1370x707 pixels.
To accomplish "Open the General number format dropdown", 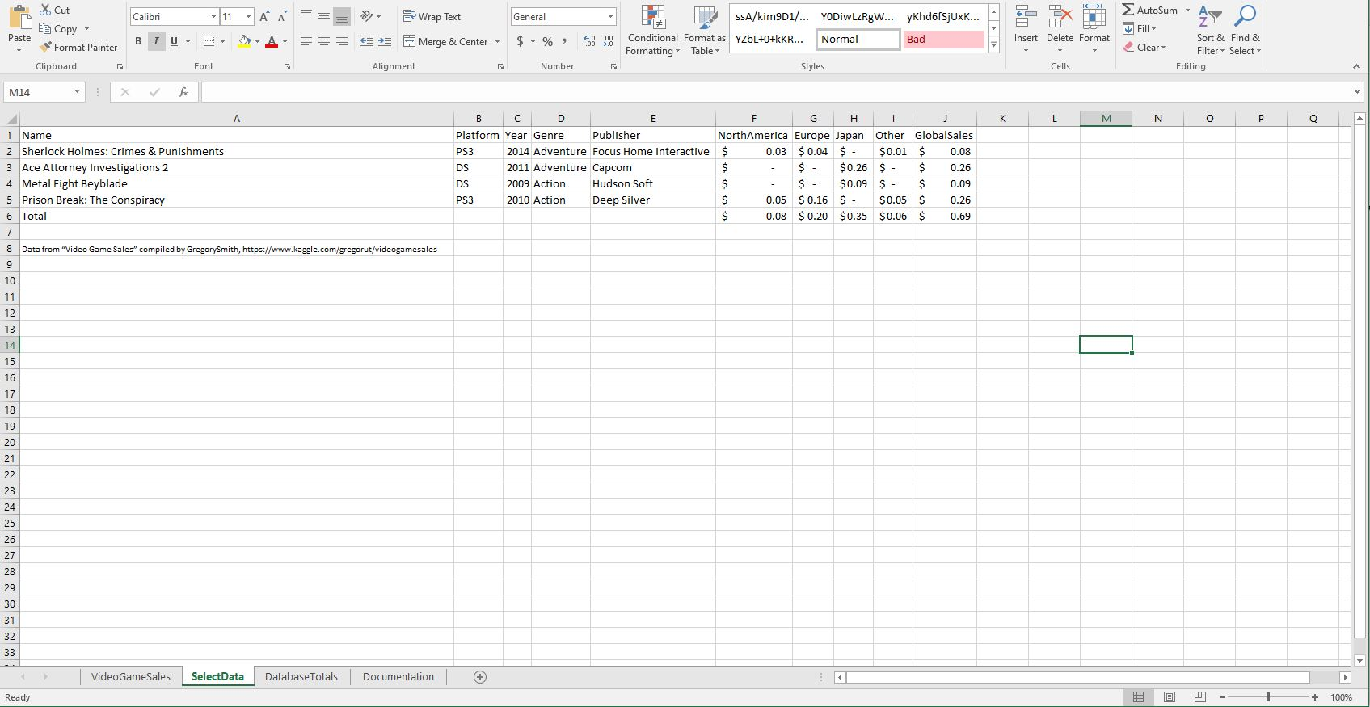I will coord(610,16).
